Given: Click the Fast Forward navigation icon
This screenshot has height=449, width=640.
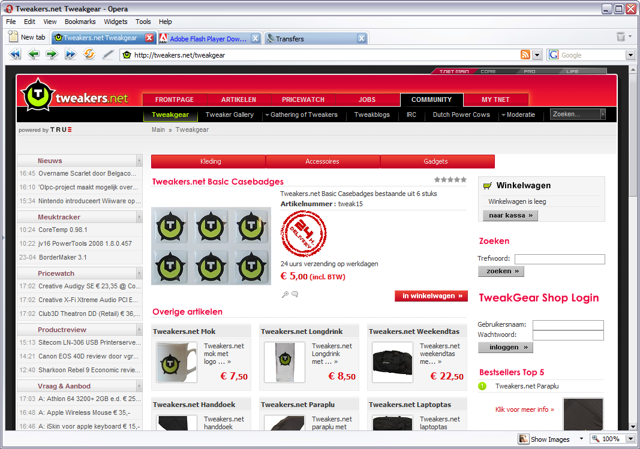Looking at the screenshot, I should (71, 54).
